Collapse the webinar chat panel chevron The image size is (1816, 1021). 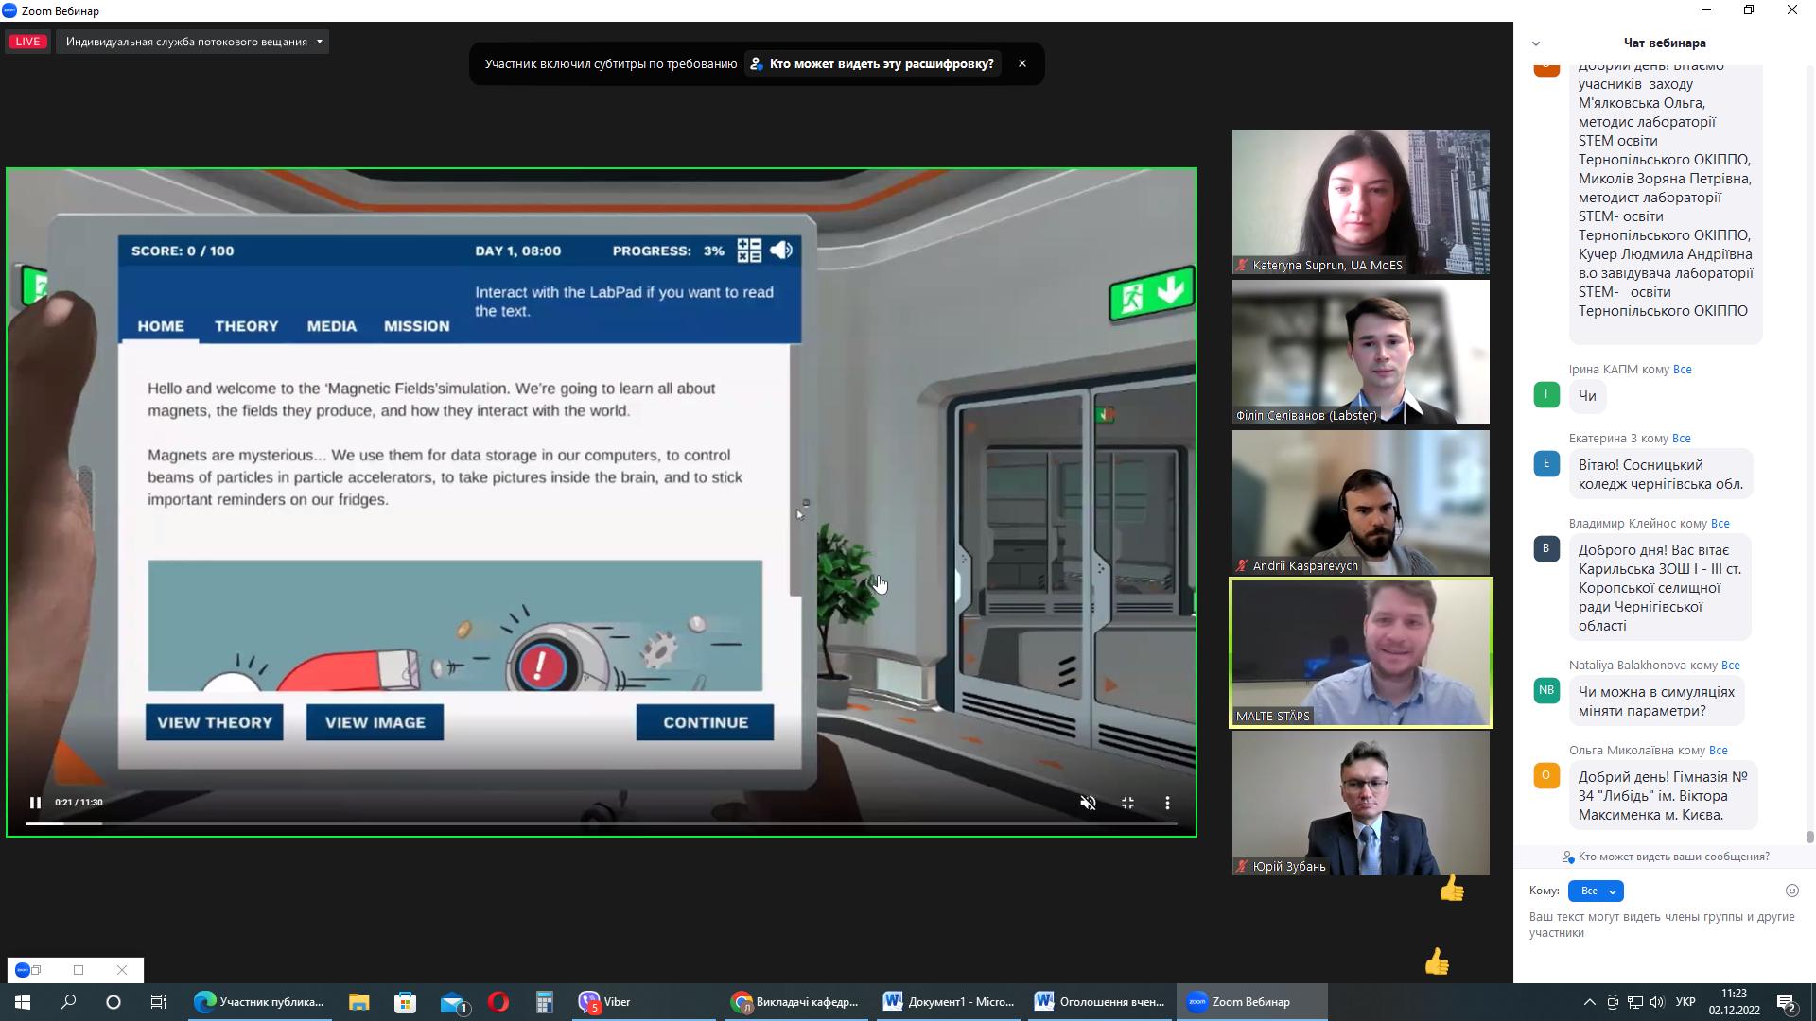(1535, 43)
